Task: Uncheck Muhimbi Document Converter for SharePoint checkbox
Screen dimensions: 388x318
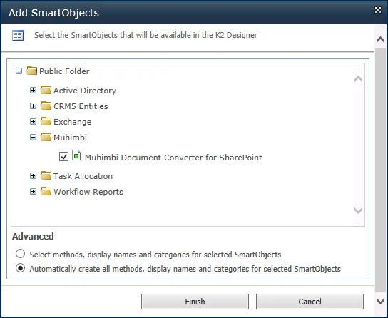Action: (64, 157)
